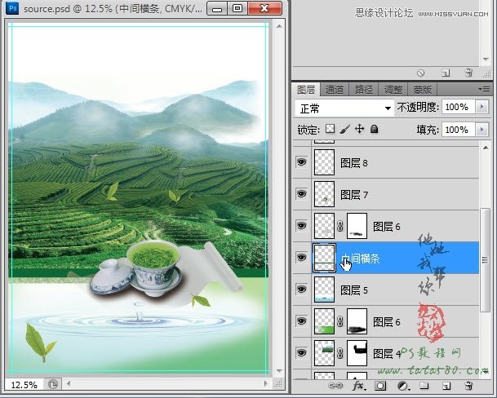Click 中间横条 layer thumbnail
This screenshot has width=497, height=398.
324,258
